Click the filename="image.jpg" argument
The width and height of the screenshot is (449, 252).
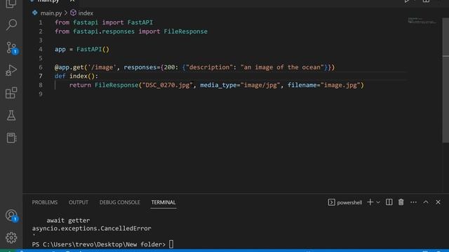324,85
